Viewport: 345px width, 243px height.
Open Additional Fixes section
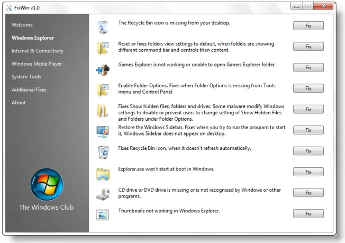[29, 89]
